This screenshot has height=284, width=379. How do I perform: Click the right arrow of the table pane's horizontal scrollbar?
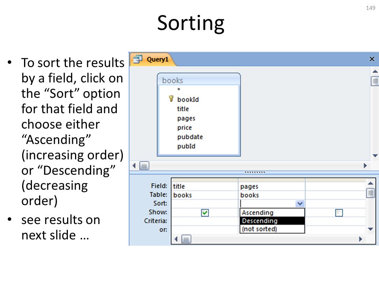(x=365, y=166)
